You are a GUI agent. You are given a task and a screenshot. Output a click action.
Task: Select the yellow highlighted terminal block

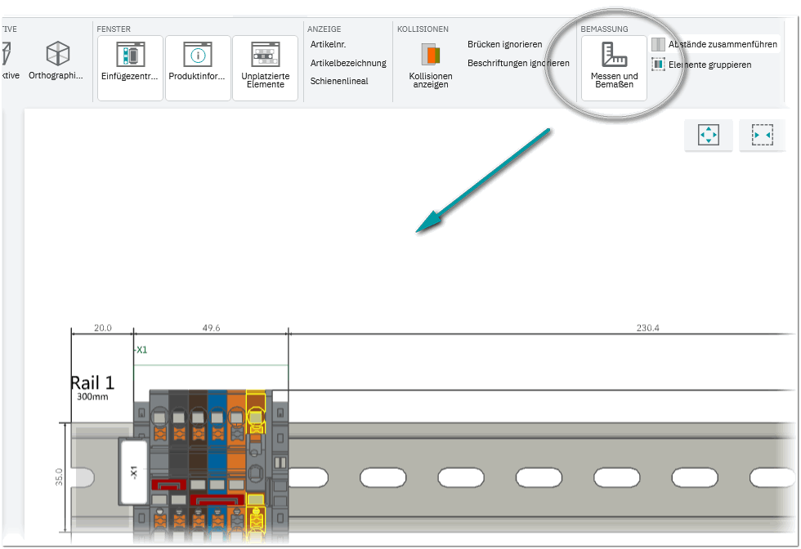255,466
